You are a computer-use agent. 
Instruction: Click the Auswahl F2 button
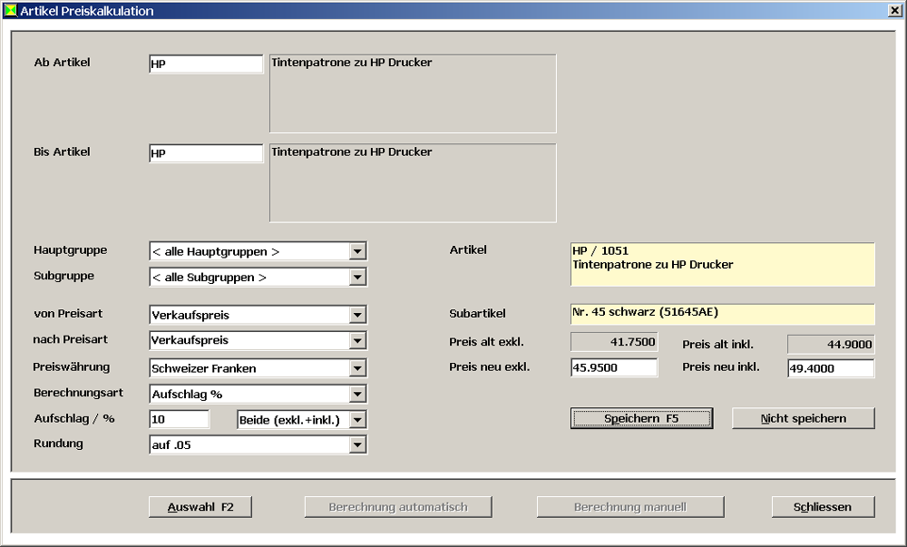200,507
